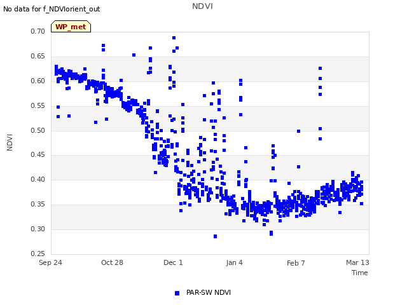Click the Mar 13 x-axis tick label

[x=357, y=262]
